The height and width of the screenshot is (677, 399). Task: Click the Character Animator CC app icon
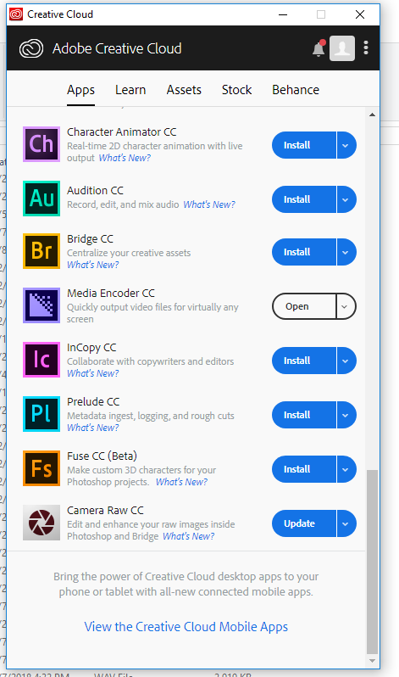point(42,143)
